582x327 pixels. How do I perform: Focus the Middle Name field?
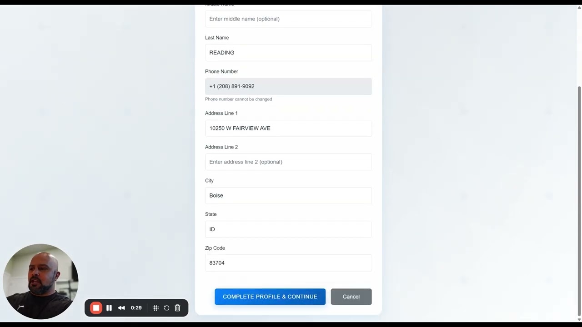click(x=288, y=19)
